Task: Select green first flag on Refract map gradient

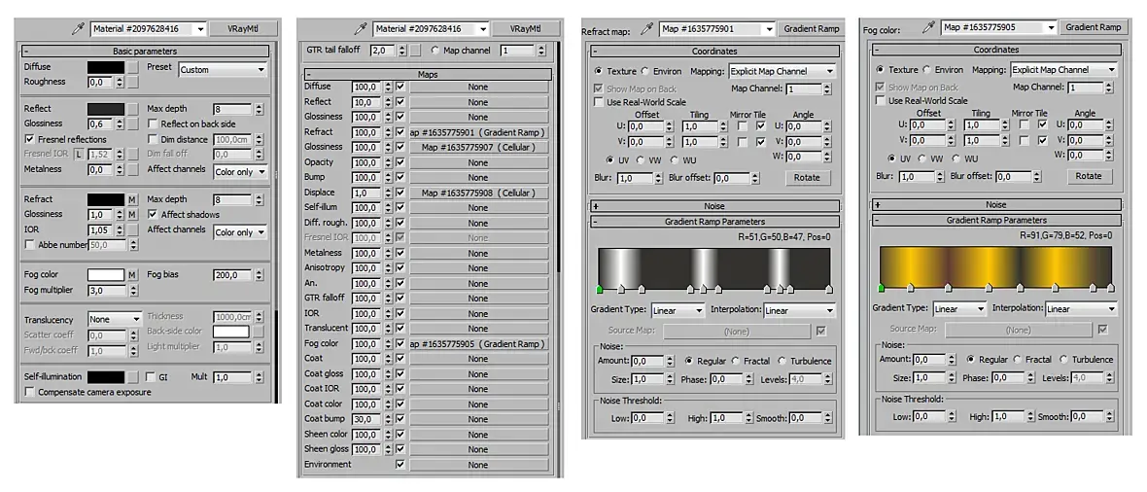Action: click(600, 289)
